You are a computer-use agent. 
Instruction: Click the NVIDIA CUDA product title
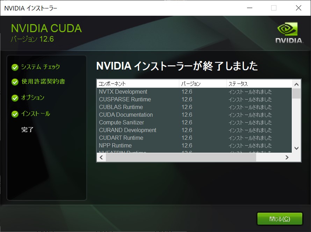pos(46,28)
